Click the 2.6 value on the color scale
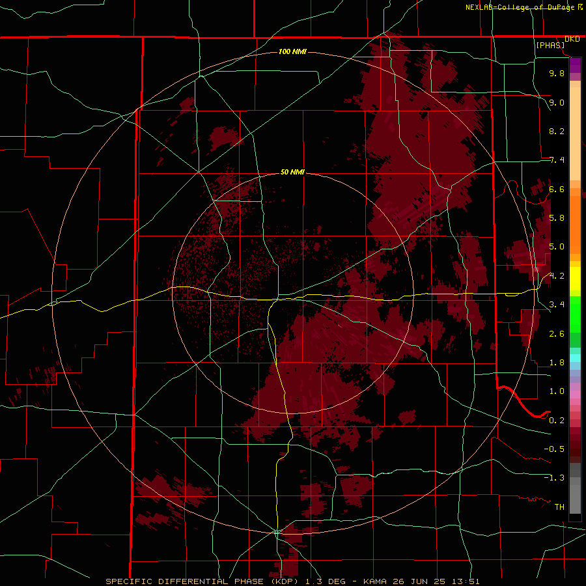586x586 pixels. 557,334
